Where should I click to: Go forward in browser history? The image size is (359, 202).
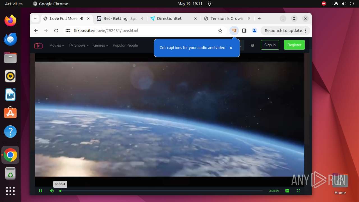[46, 31]
